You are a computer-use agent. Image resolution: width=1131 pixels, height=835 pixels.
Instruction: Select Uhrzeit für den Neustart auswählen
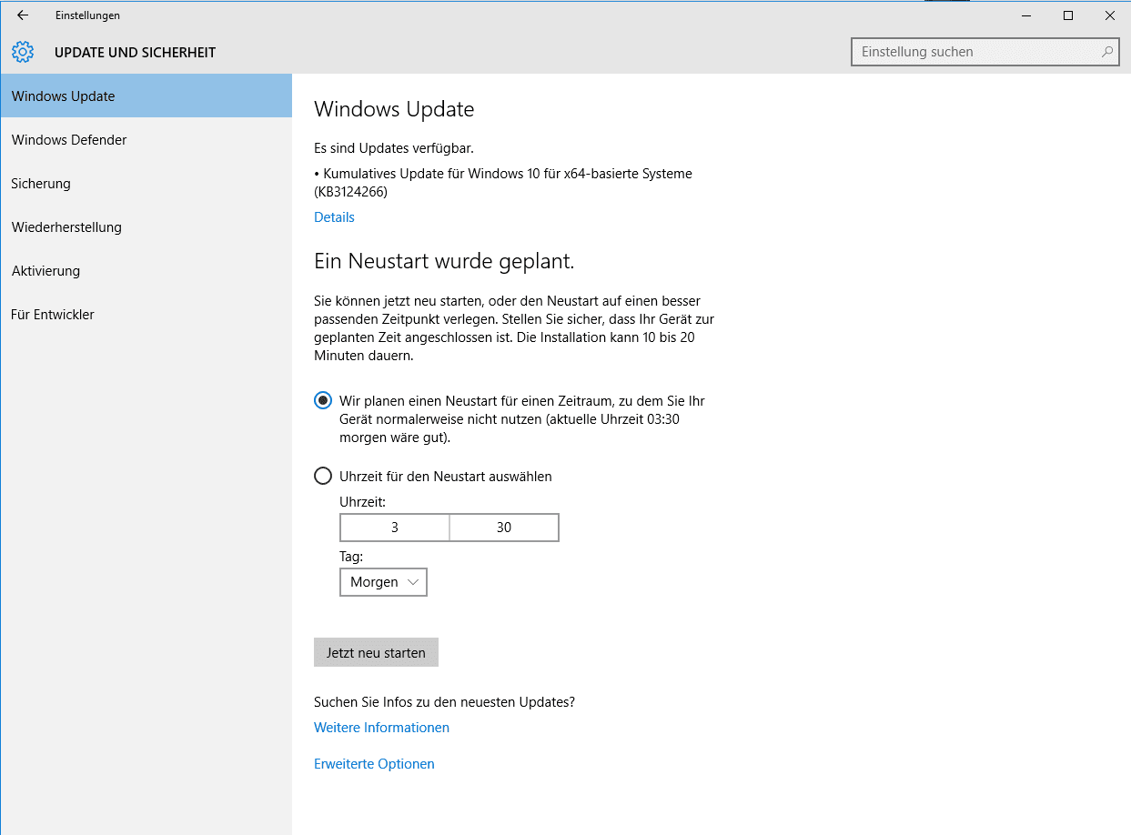(323, 476)
